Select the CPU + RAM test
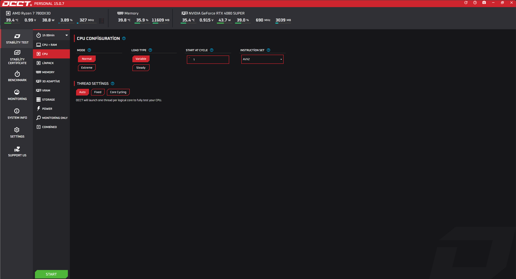Viewport: 516px width, 279px height. (52, 45)
